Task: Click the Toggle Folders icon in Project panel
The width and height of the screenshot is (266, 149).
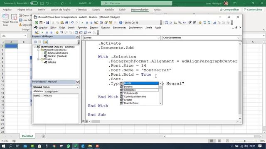Action: click(45, 42)
